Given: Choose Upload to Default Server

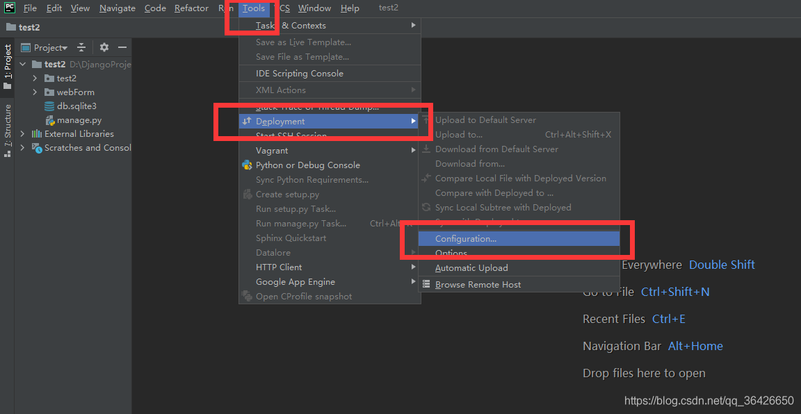Looking at the screenshot, I should pos(519,120).
